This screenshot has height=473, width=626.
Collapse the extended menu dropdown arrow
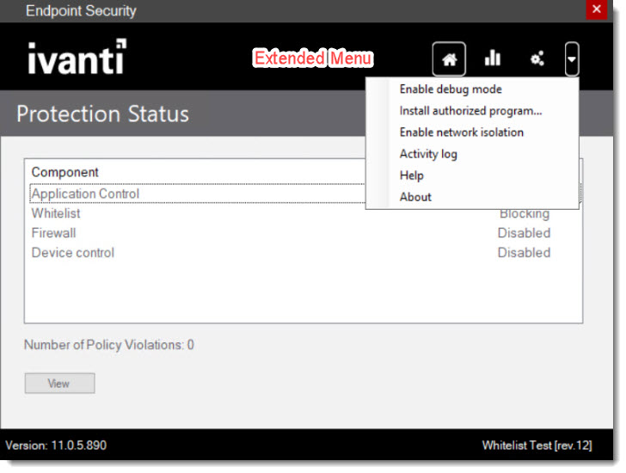(x=573, y=59)
